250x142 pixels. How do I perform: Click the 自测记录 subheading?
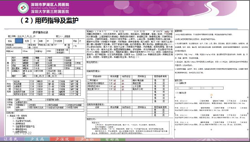tap(181, 83)
